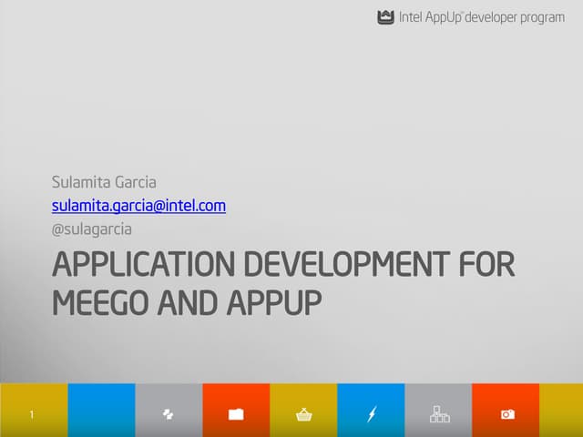583x437 pixels.
Task: Click the Intel AppUp logo icon
Action: click(385, 17)
